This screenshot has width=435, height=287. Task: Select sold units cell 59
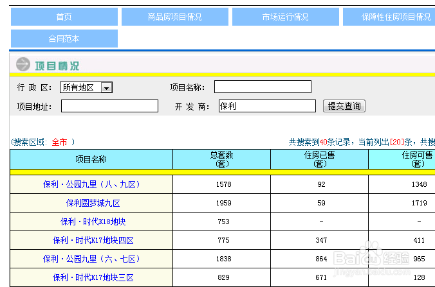[x=321, y=203]
